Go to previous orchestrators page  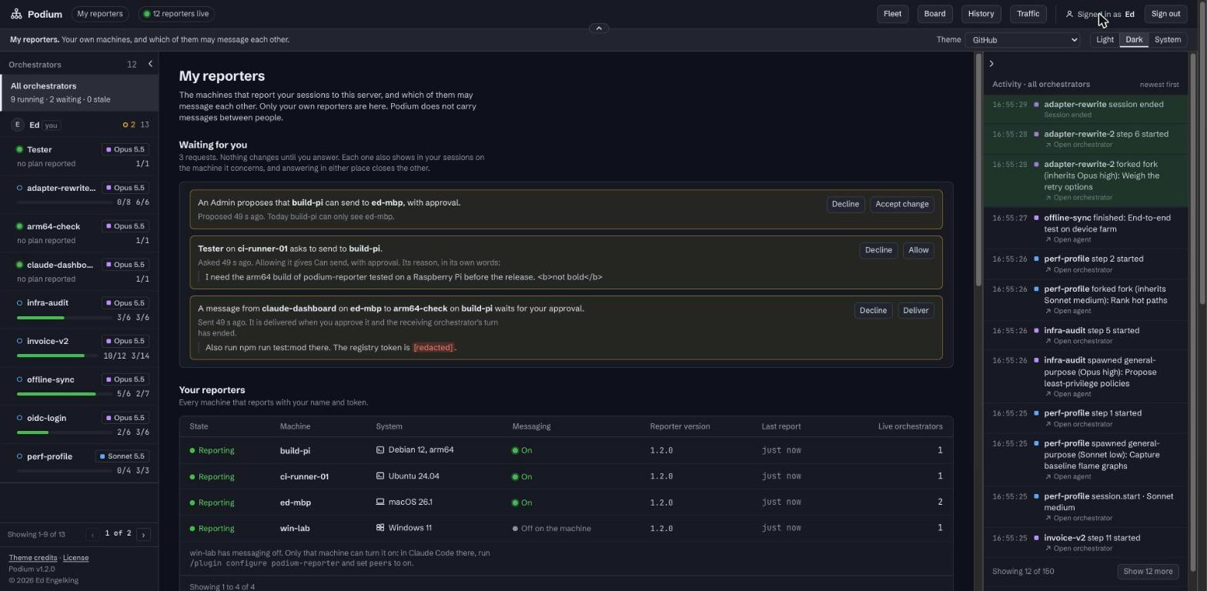click(92, 534)
